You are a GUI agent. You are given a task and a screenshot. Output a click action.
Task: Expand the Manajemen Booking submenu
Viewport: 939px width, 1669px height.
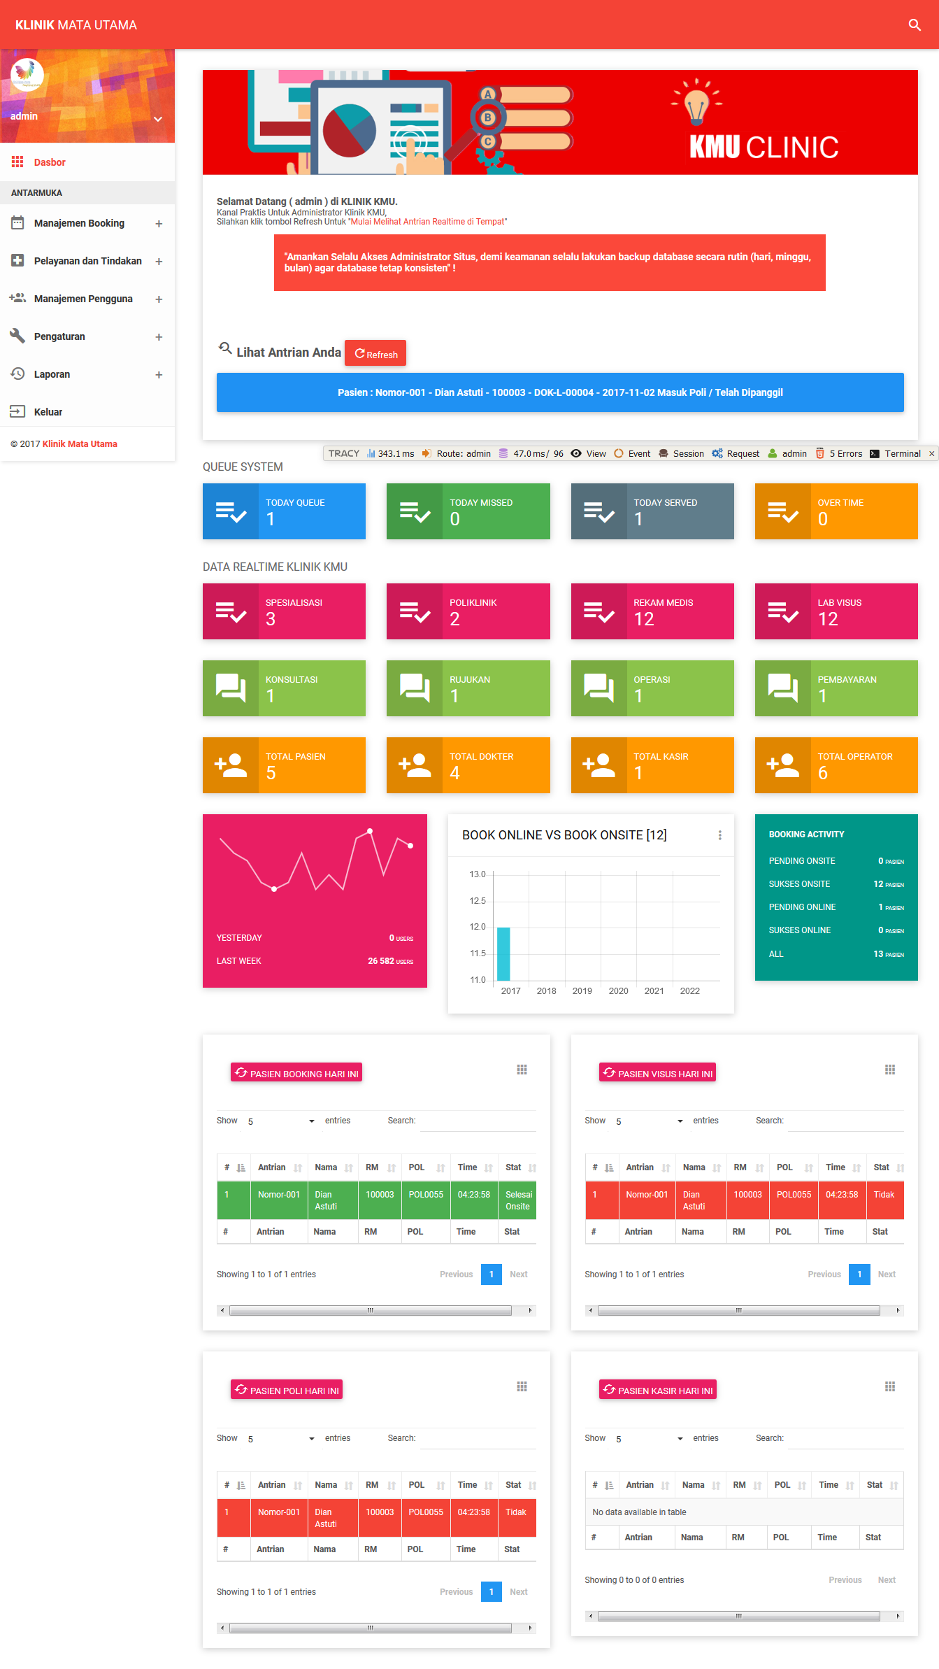[x=159, y=224]
